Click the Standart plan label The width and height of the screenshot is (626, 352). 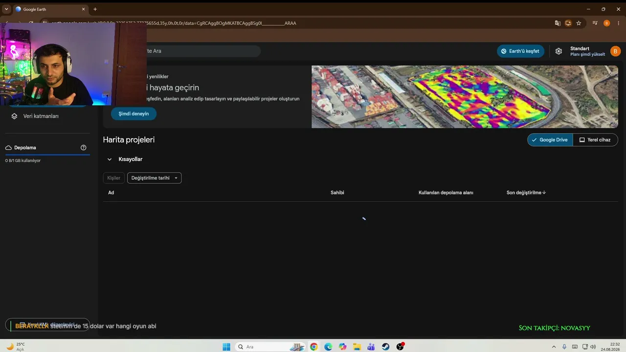tap(580, 48)
